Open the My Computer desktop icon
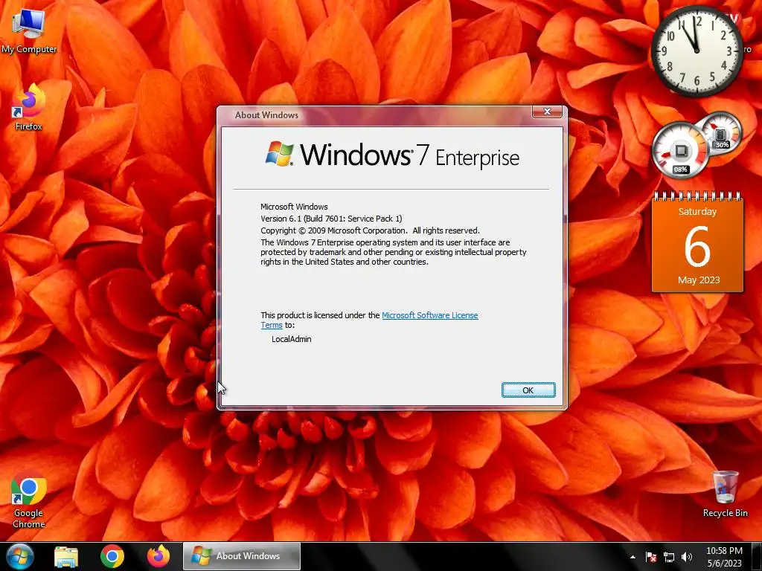This screenshot has width=762, height=571. click(x=29, y=32)
